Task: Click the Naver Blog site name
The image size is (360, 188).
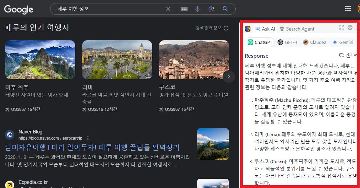Action: 30,132
